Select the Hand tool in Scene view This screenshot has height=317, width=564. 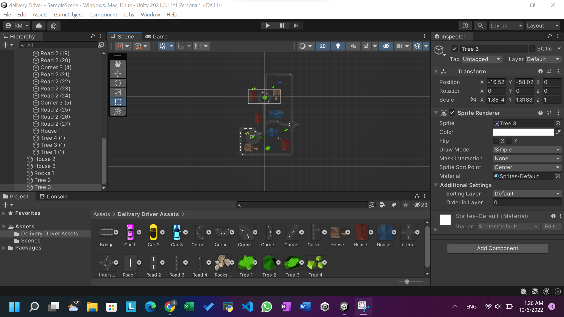coord(118,64)
